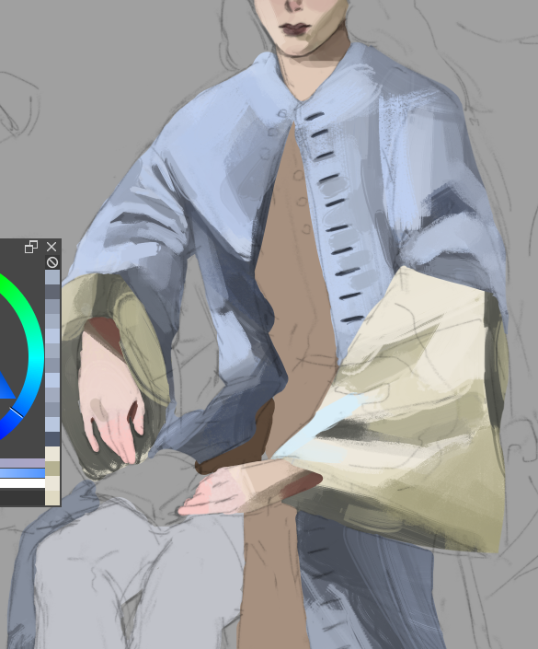Adjust the blue gradient slider bar
Viewport: 538px width, 649px height.
click(x=22, y=473)
